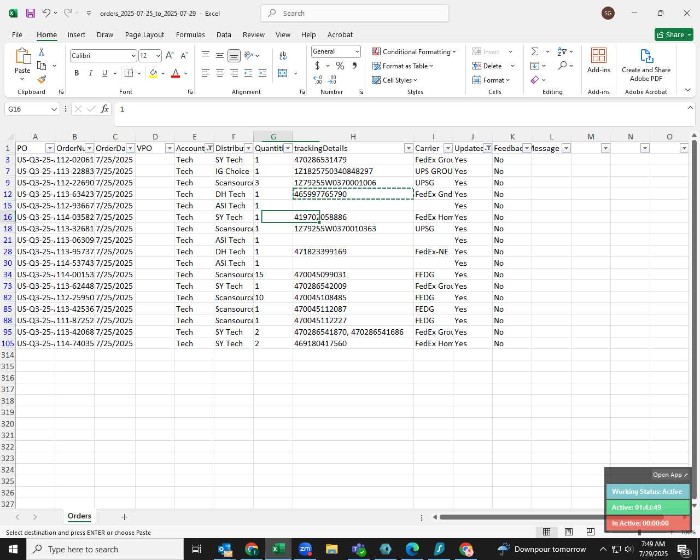Open the trackingDetails column filter dropdown
The image size is (700, 560).
(x=409, y=148)
